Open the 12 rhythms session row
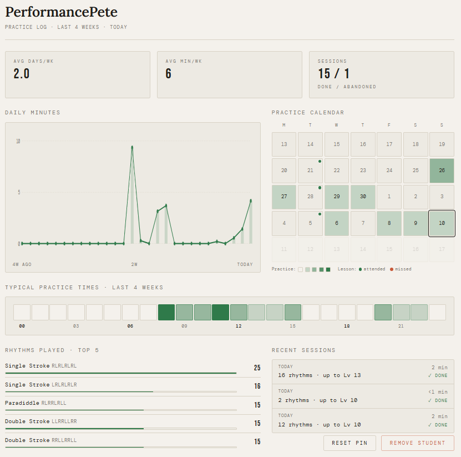The image size is (461, 457). (363, 420)
